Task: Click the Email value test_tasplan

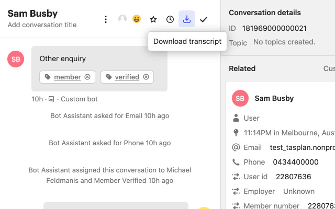Action: coord(303,147)
